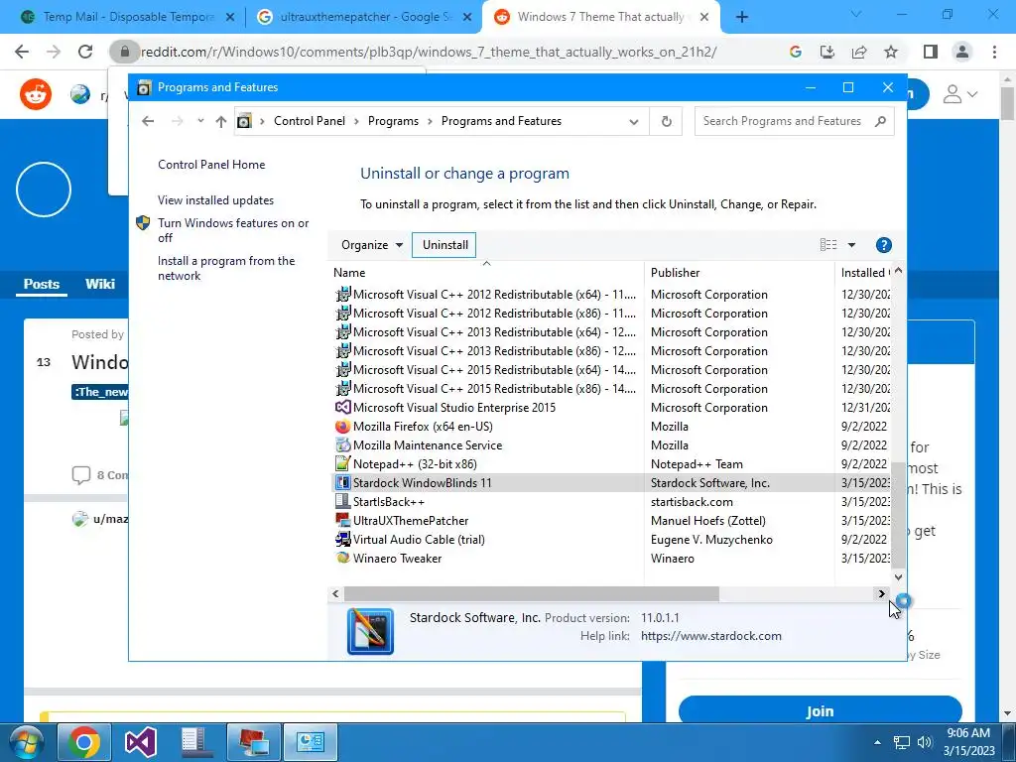
Task: Click View installed updates link
Action: [215, 200]
